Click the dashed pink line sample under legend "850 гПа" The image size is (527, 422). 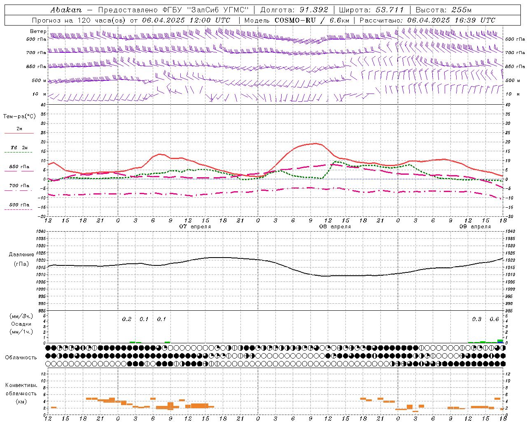click(x=19, y=171)
